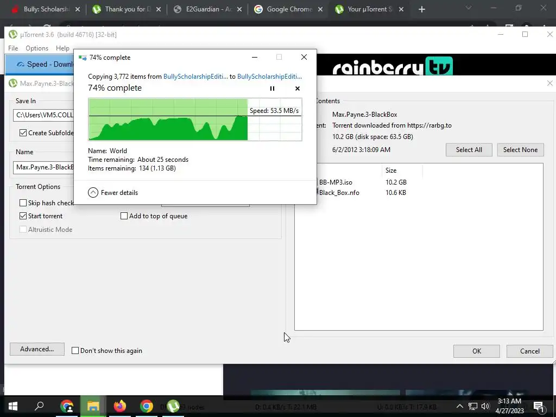Image resolution: width=556 pixels, height=417 pixels.
Task: Click the uTorrent logo in title bar
Action: point(13,34)
